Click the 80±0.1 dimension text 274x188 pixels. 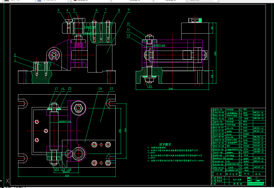[66, 172]
